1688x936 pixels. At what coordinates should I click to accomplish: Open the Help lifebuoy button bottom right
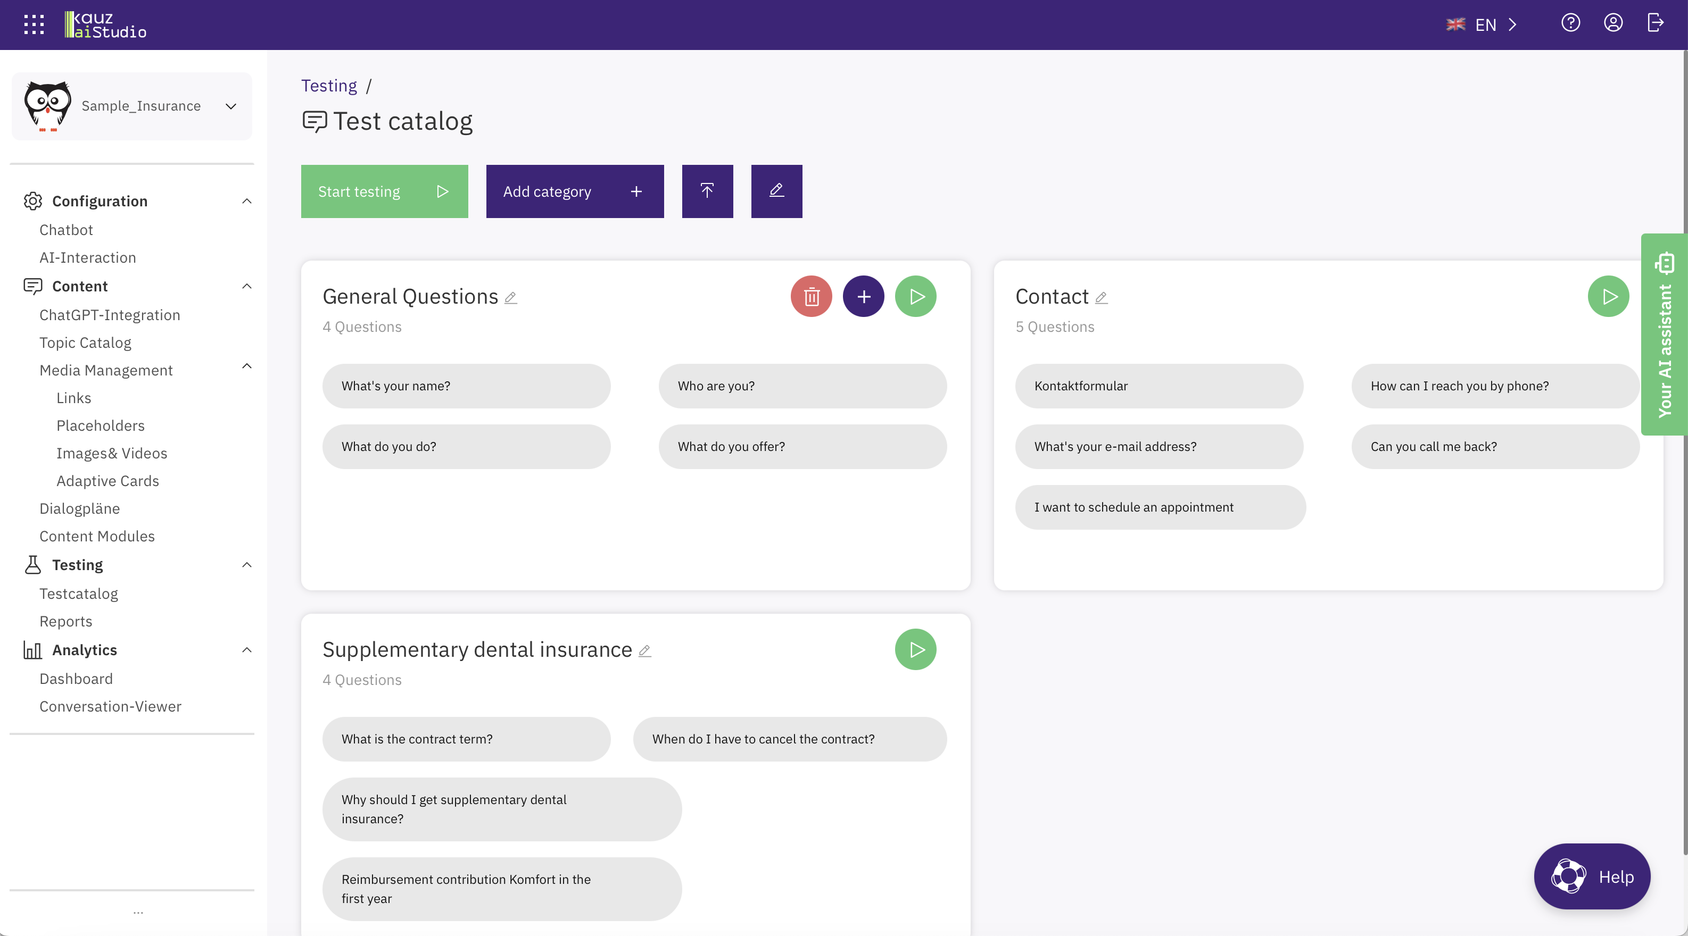pyautogui.click(x=1592, y=876)
